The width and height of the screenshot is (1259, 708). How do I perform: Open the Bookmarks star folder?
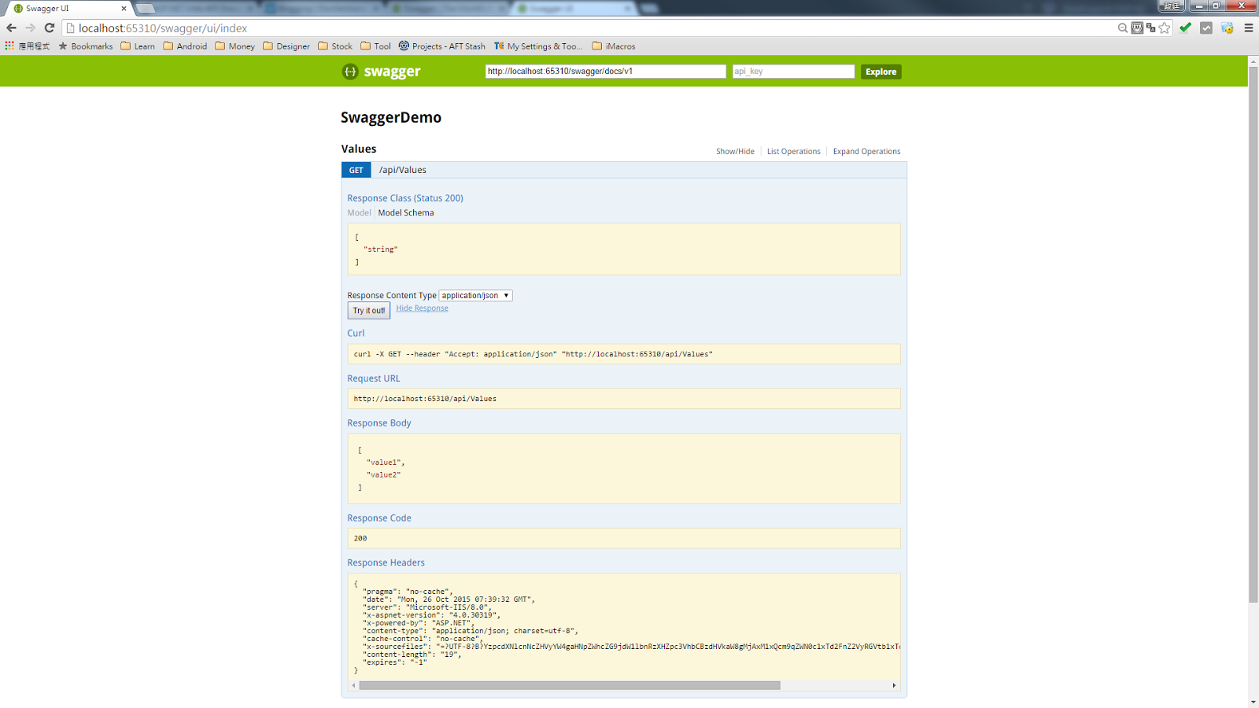pyautogui.click(x=86, y=46)
